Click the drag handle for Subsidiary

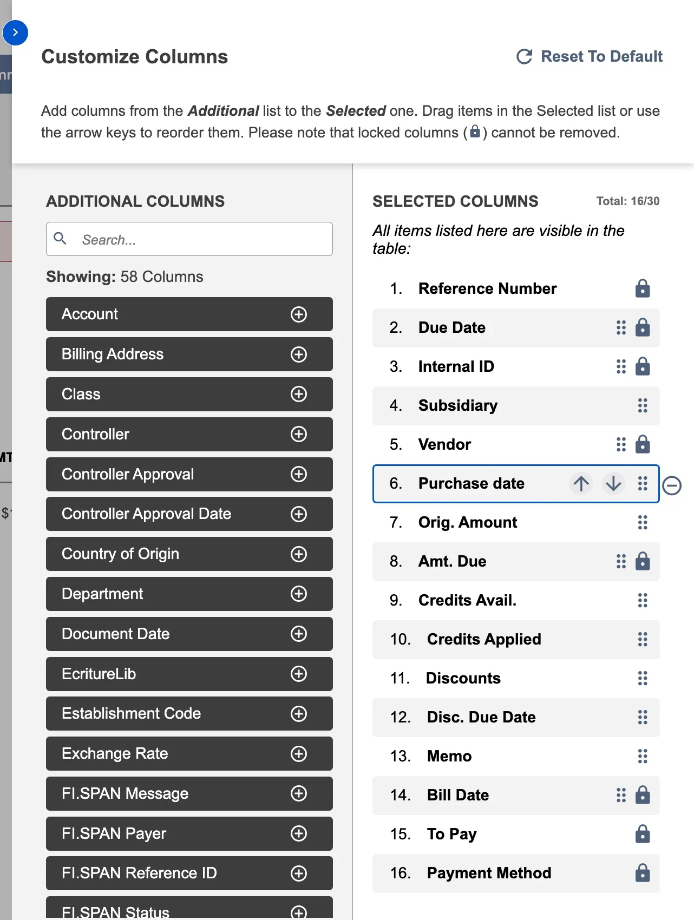pyautogui.click(x=643, y=406)
